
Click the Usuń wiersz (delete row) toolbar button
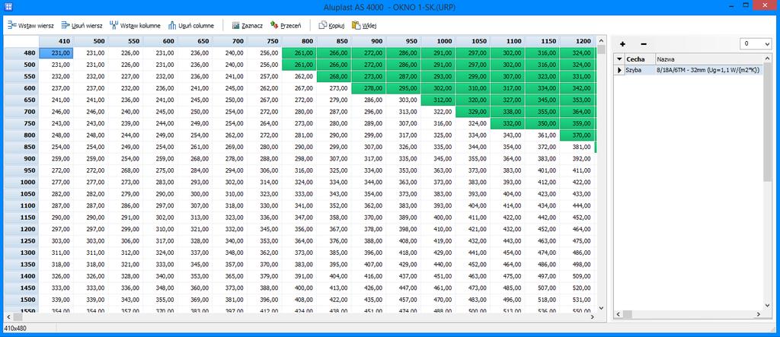coord(82,25)
